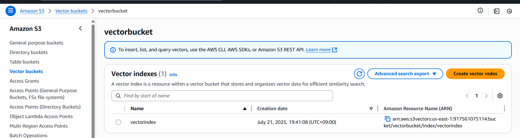520x138 pixels.
Task: Click the Vector buckets breadcrumb link
Action: click(71, 11)
